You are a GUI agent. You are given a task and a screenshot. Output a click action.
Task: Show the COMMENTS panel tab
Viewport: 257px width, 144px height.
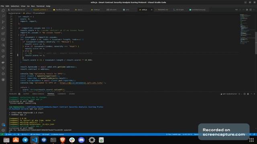tap(61, 94)
